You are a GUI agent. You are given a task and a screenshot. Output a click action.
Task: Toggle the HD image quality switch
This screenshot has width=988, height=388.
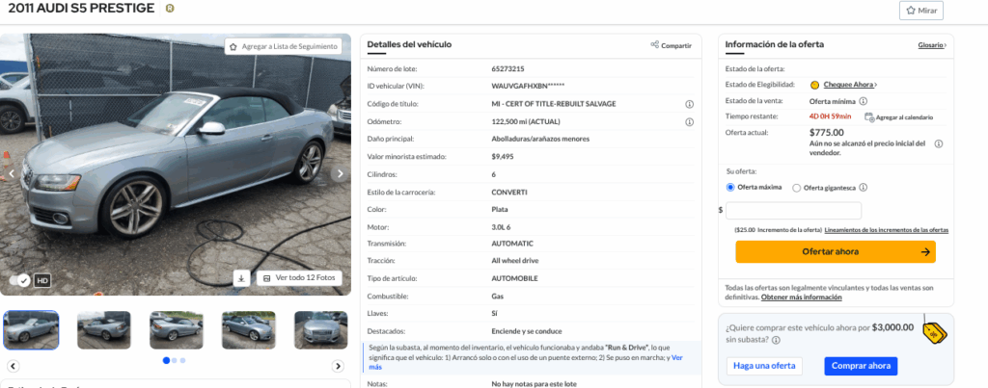[x=19, y=280]
